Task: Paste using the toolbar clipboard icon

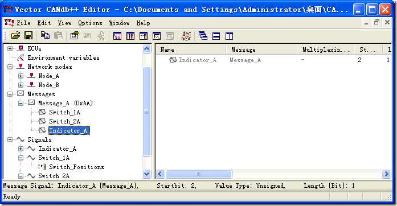Action: pos(58,35)
